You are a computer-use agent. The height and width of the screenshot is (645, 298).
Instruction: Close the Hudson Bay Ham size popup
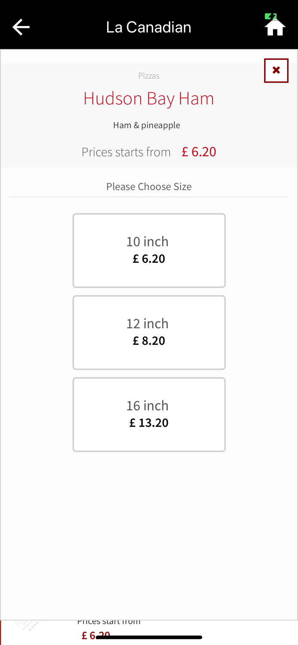[x=276, y=71]
